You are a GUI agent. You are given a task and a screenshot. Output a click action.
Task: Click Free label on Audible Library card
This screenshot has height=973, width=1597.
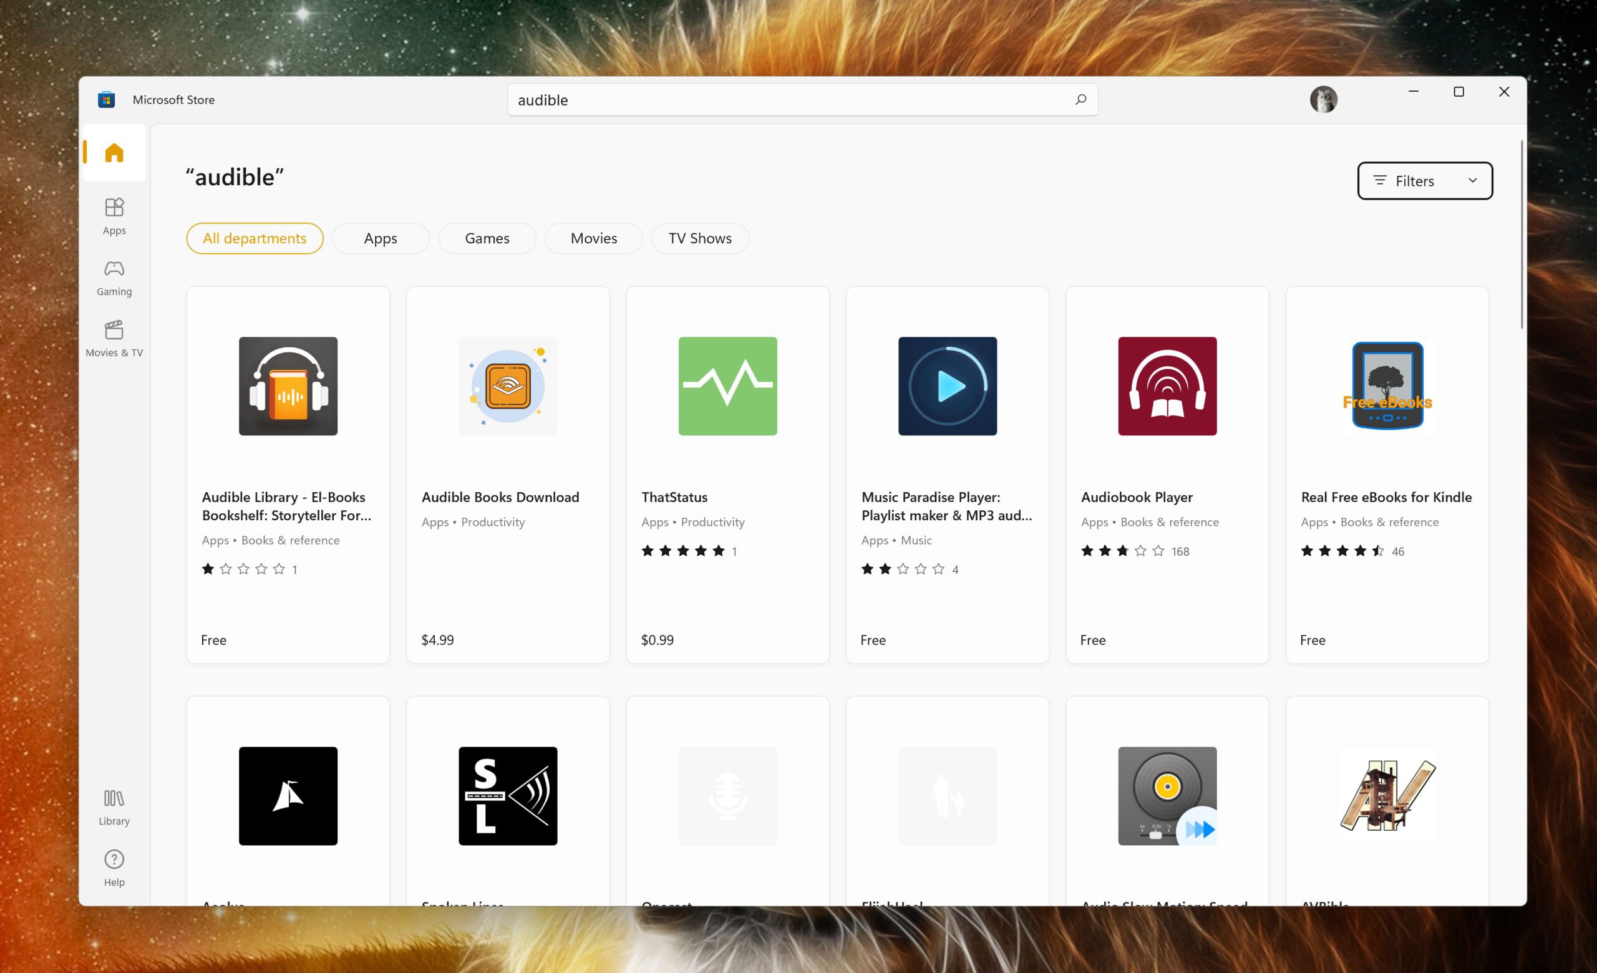pos(213,640)
